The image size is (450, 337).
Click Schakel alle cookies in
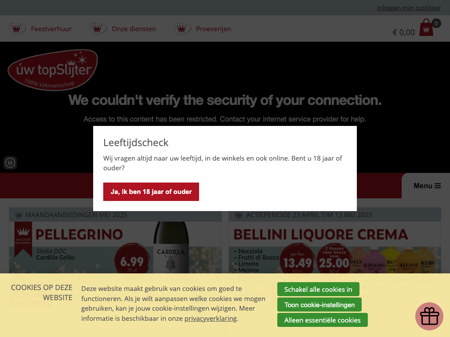[x=318, y=290]
